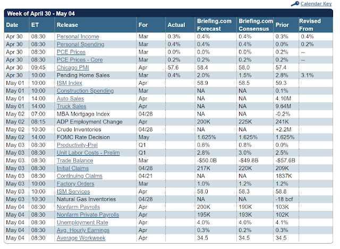340x249 pixels.
Task: Open the Auto Sales link
Action: [70, 99]
